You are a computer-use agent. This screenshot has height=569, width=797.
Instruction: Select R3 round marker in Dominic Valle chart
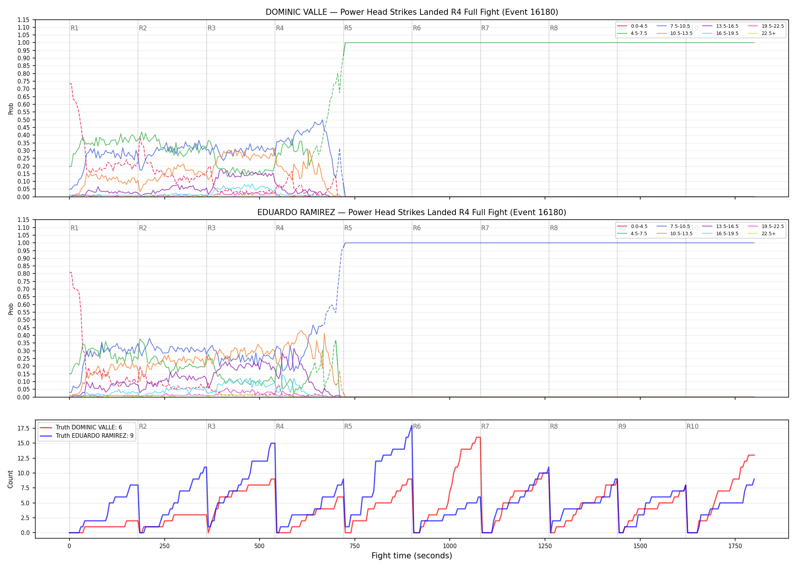(x=211, y=28)
